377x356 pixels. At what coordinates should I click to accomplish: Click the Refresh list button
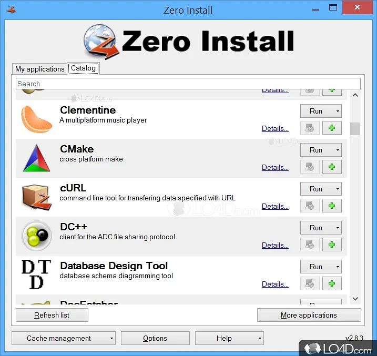pos(52,315)
